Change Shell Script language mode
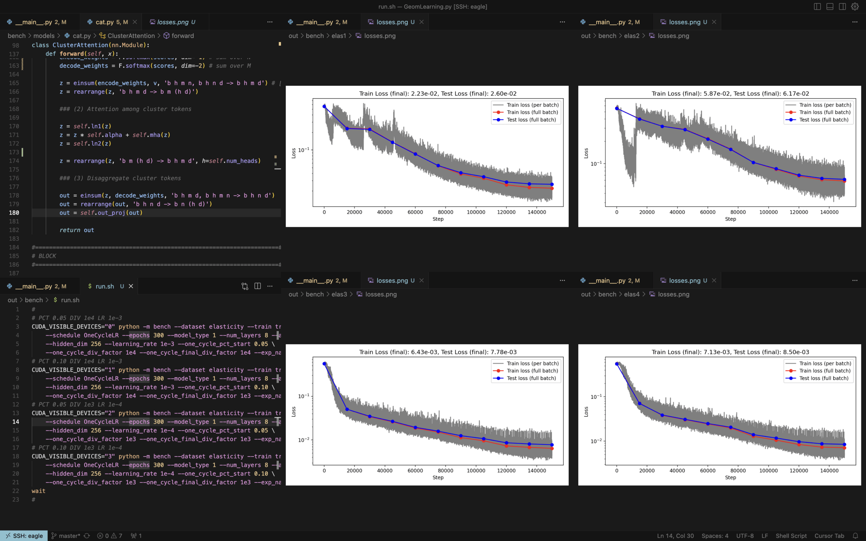The width and height of the screenshot is (866, 541). 791,536
